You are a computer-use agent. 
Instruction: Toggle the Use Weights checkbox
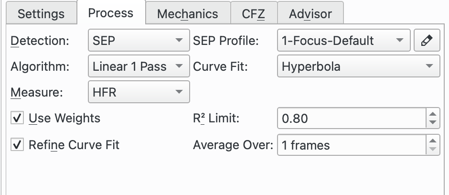pos(17,118)
